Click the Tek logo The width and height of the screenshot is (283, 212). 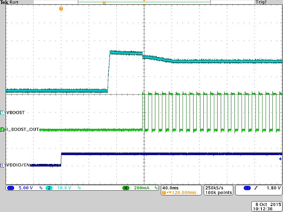(4, 2)
